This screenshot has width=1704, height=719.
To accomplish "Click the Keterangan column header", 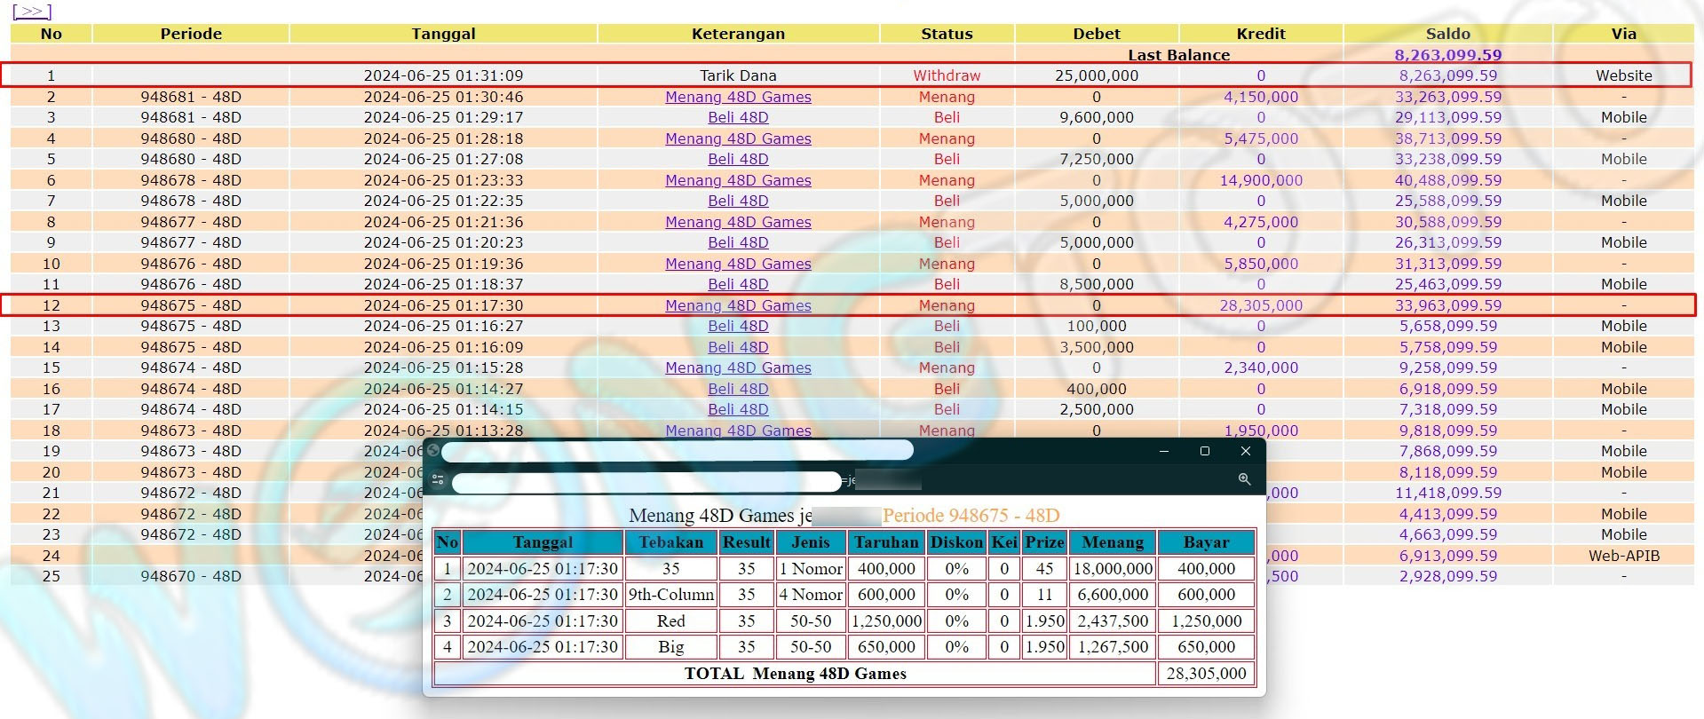I will [x=738, y=34].
